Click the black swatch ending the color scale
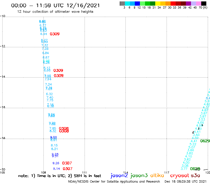This screenshot has height=184, width=210. tap(203, 3)
